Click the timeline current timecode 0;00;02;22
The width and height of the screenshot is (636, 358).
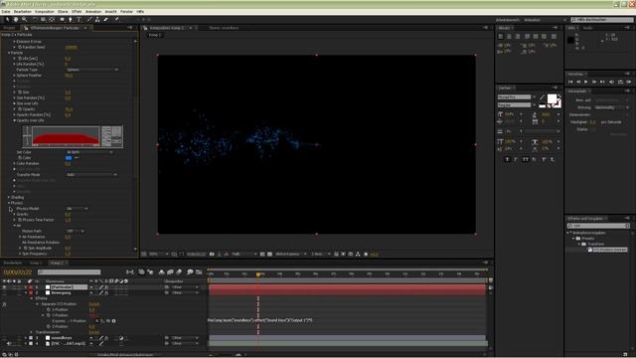click(18, 271)
